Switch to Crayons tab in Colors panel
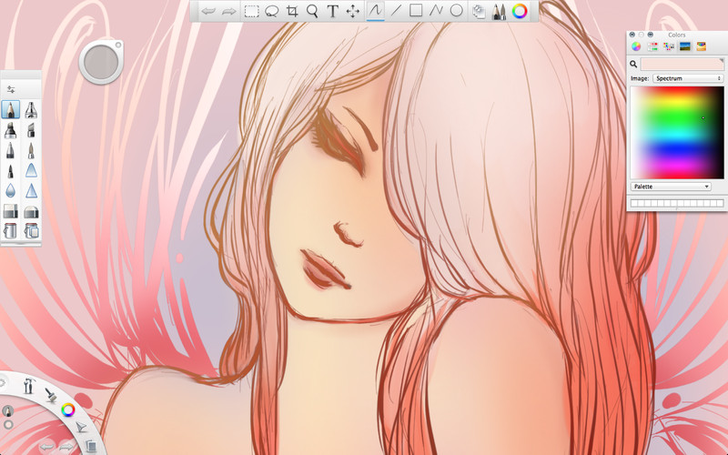The height and width of the screenshot is (455, 728). point(701,46)
